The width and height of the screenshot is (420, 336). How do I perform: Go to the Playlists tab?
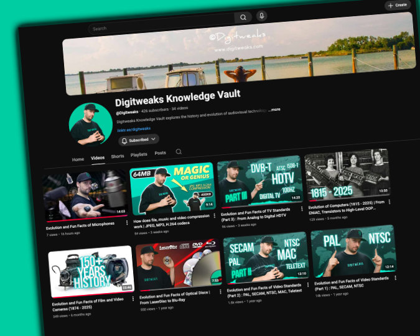tap(139, 154)
